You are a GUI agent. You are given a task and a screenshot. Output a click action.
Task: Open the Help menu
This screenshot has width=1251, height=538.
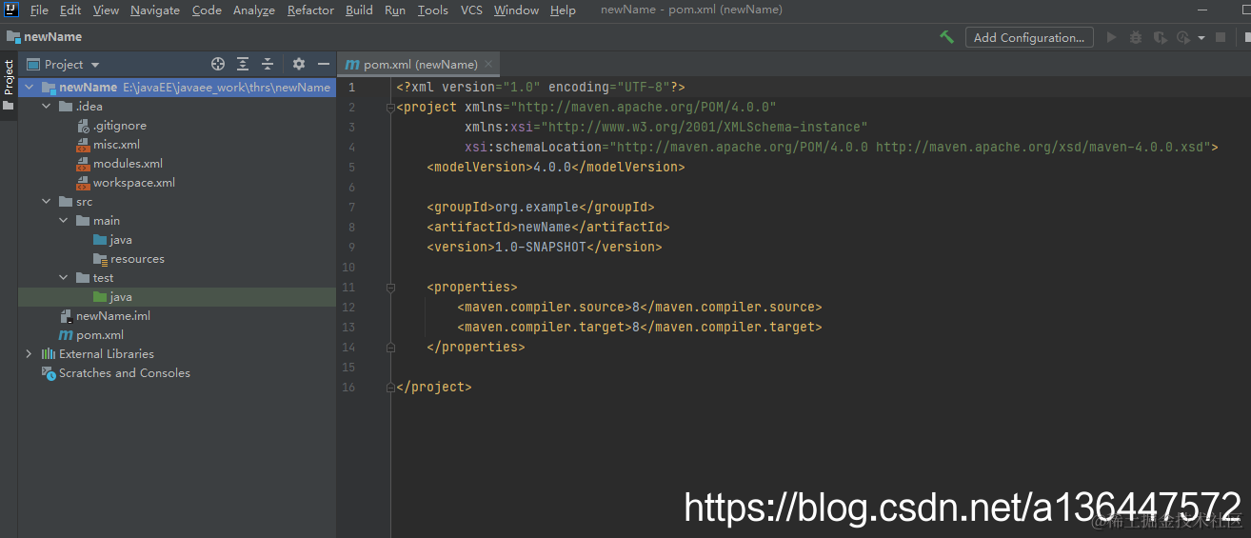click(x=563, y=10)
